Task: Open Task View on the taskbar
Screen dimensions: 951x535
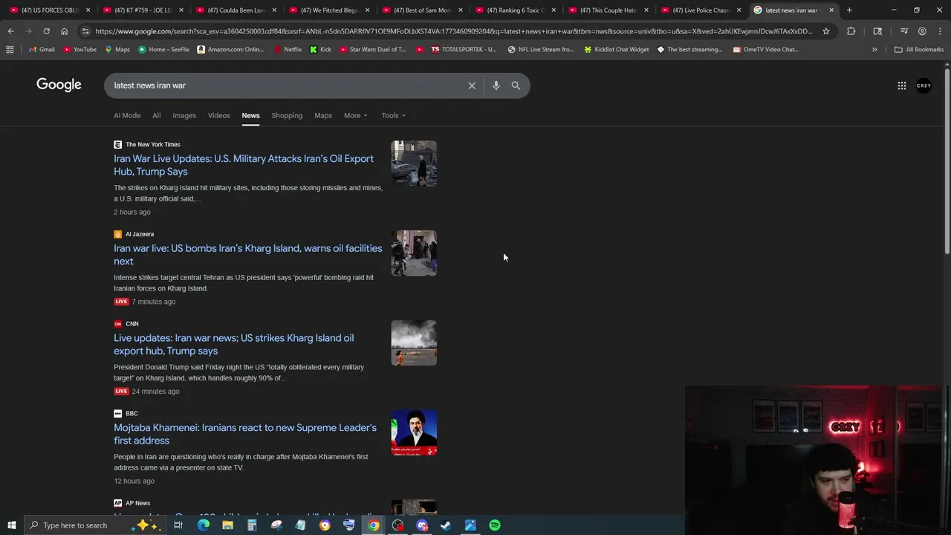Action: pyautogui.click(x=178, y=525)
